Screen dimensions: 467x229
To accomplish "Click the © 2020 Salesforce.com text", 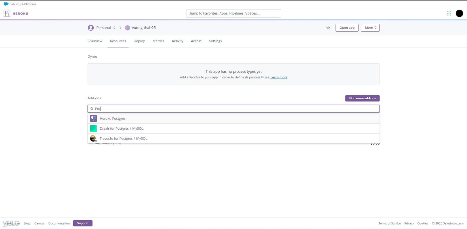I will pos(447,223).
